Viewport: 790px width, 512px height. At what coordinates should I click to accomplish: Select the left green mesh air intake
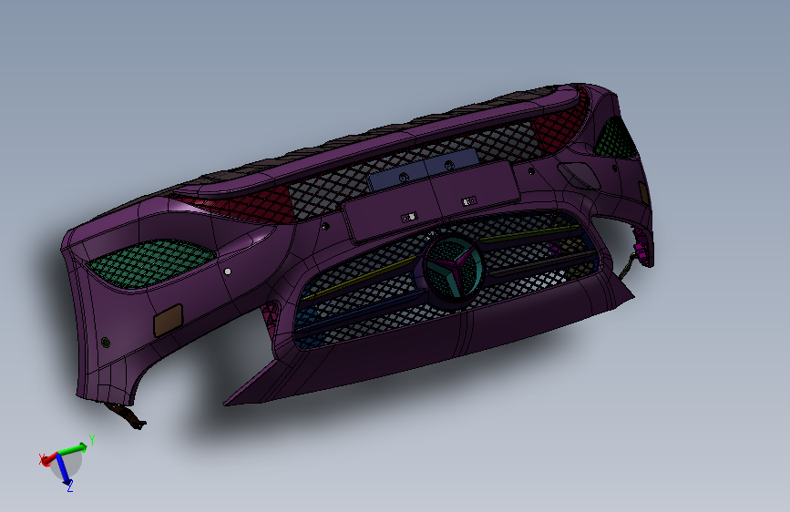[151, 262]
